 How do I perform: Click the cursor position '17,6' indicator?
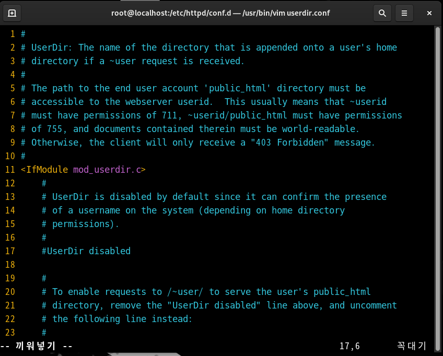[350, 346]
